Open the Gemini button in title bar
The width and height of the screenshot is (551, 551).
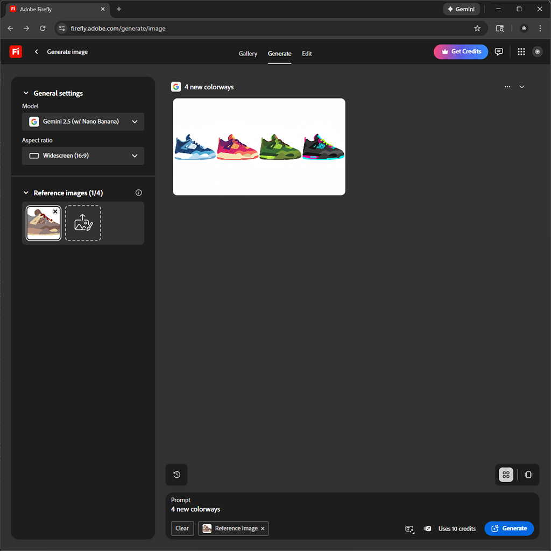pos(461,9)
